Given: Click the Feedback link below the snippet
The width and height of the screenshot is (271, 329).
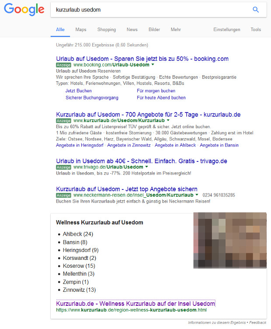Looking at the screenshot, I should pos(257,322).
